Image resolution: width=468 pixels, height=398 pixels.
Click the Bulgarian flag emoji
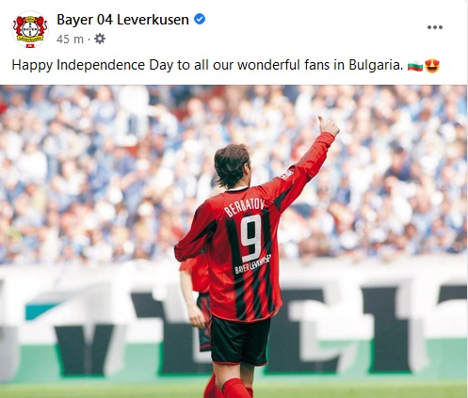pyautogui.click(x=415, y=66)
